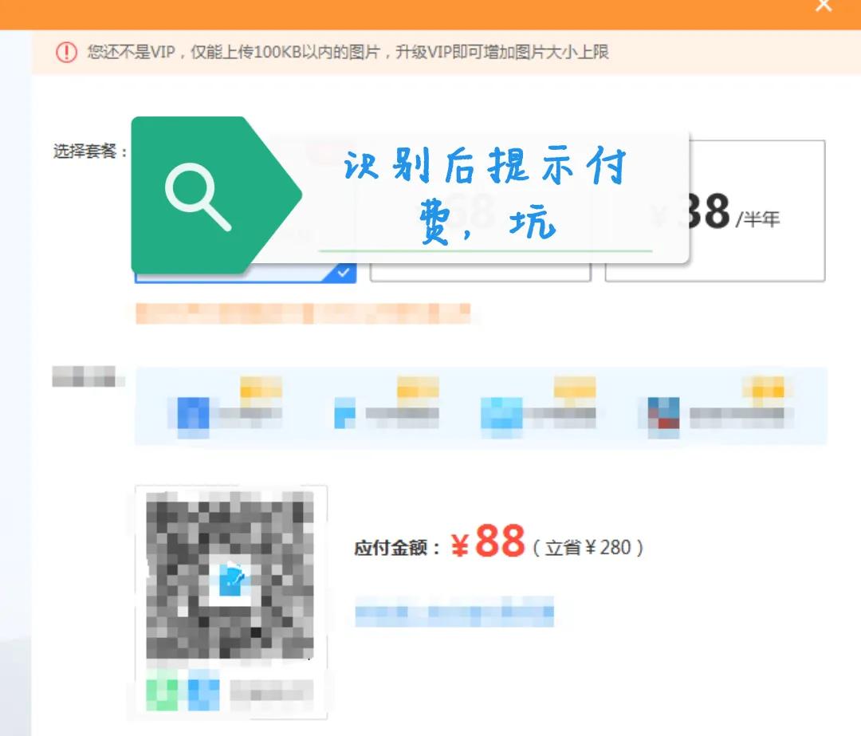Viewport: 861px width, 736px height.
Task: Click the red exclamation warning icon
Action: point(66,52)
